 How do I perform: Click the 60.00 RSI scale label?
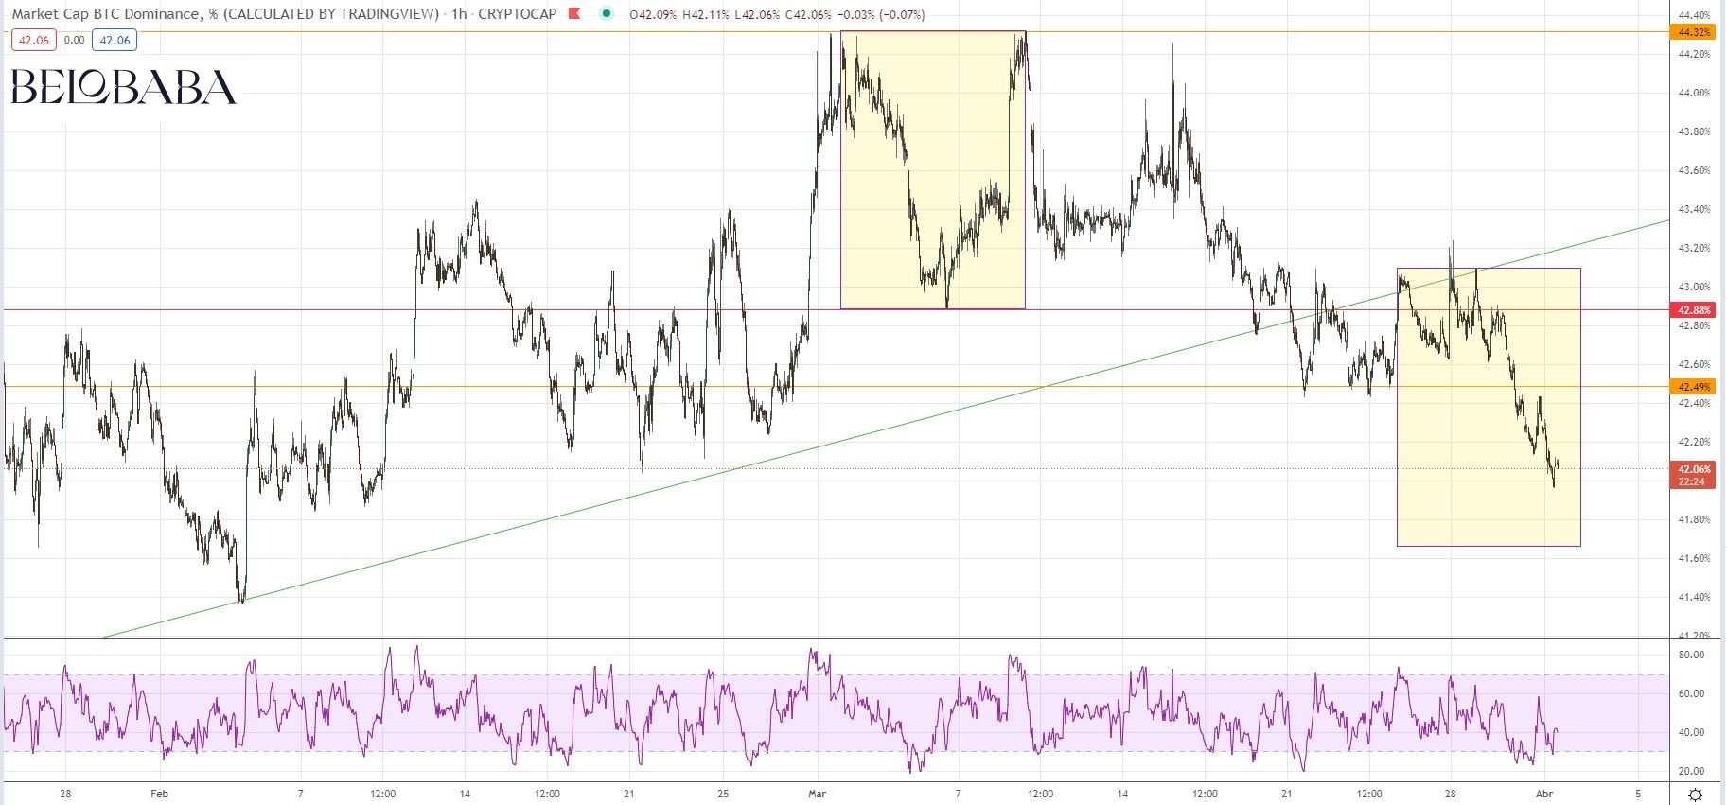1691,693
